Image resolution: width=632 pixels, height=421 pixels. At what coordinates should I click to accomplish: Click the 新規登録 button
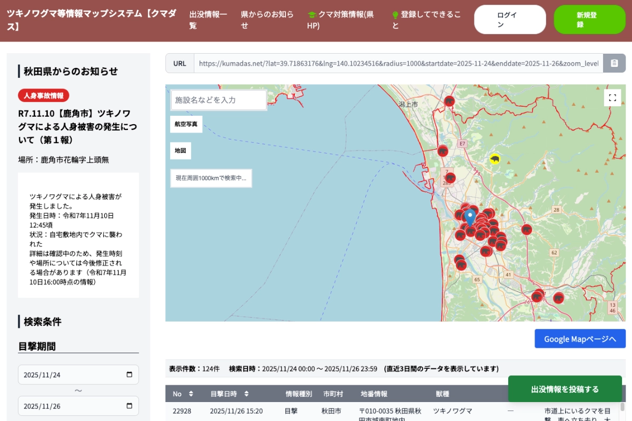(589, 20)
